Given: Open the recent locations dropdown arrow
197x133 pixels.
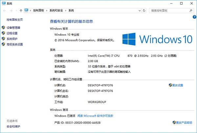Looking at the screenshot, I should pos(16,11).
